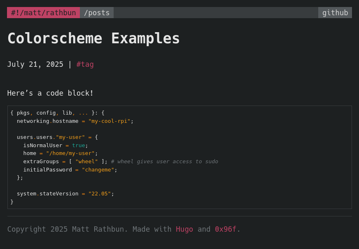Click the "changeme" password string
The width and height of the screenshot is (359, 249).
tap(98, 170)
